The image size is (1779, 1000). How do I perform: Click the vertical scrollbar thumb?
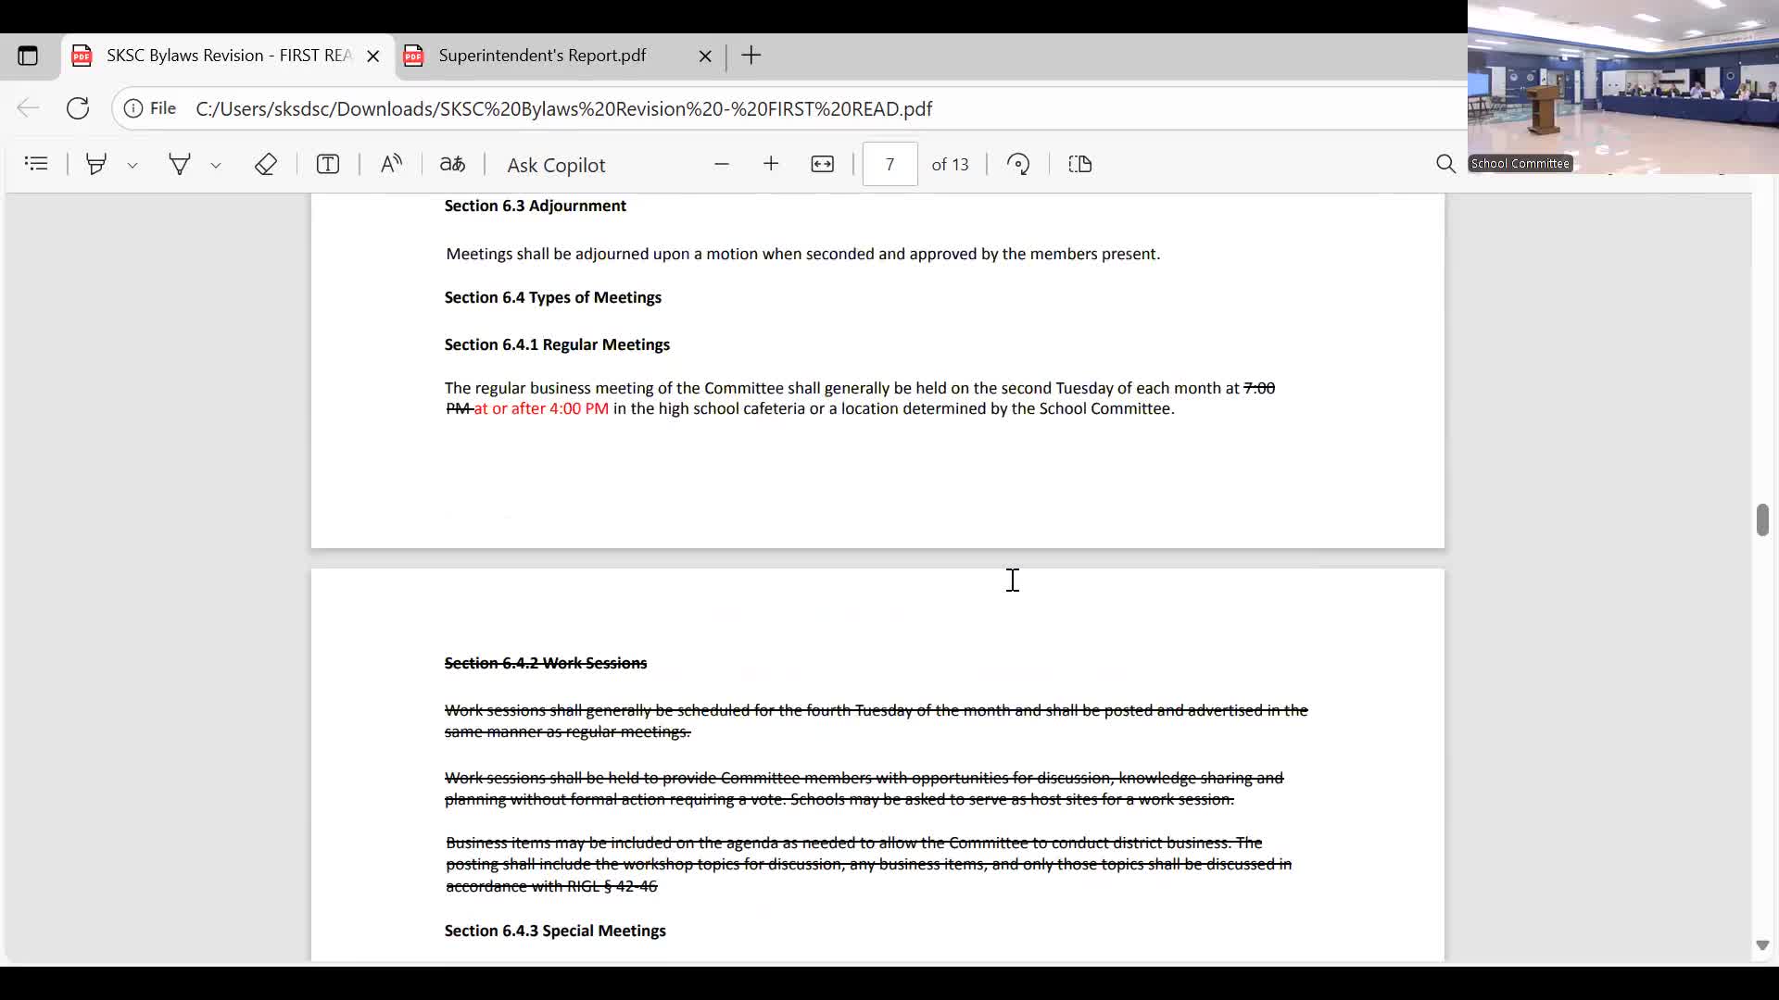pyautogui.click(x=1761, y=519)
